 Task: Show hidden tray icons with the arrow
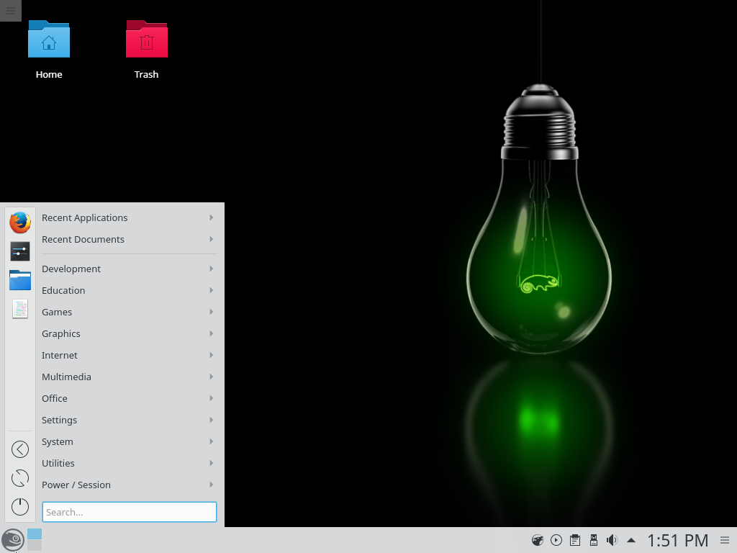coord(631,539)
